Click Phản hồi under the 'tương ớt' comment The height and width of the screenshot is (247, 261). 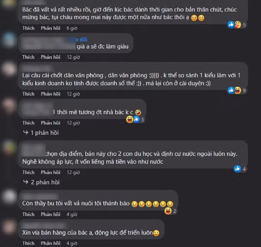tap(51, 123)
